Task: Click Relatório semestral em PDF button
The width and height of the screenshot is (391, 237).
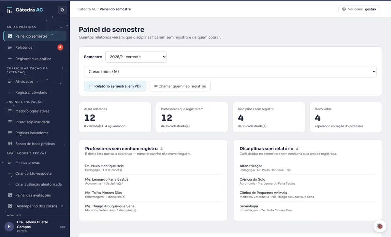Action: coord(115,86)
